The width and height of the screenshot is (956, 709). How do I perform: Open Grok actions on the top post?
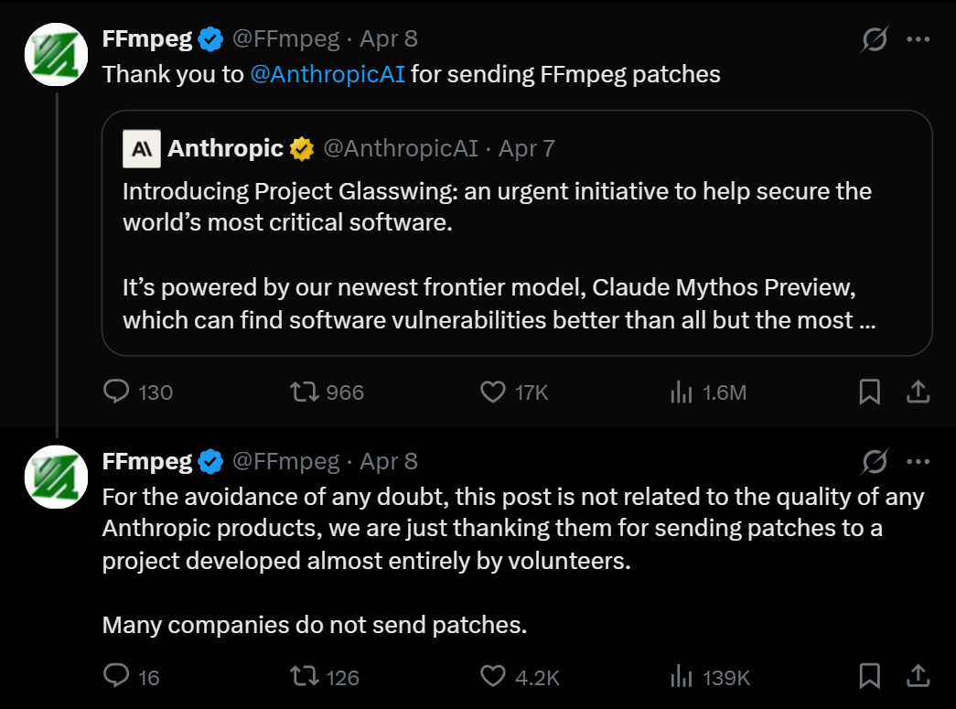875,38
